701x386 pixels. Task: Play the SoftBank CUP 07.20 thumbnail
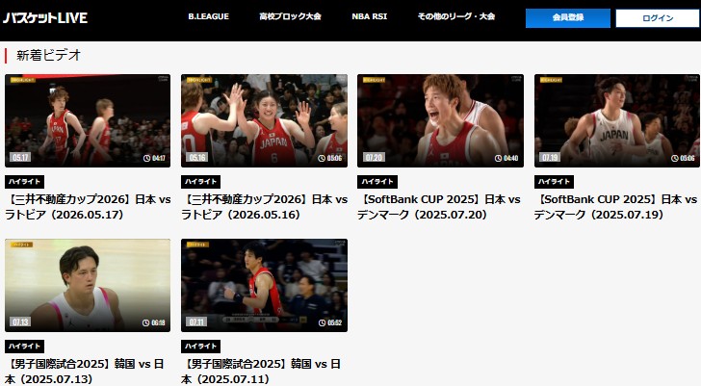pos(440,120)
